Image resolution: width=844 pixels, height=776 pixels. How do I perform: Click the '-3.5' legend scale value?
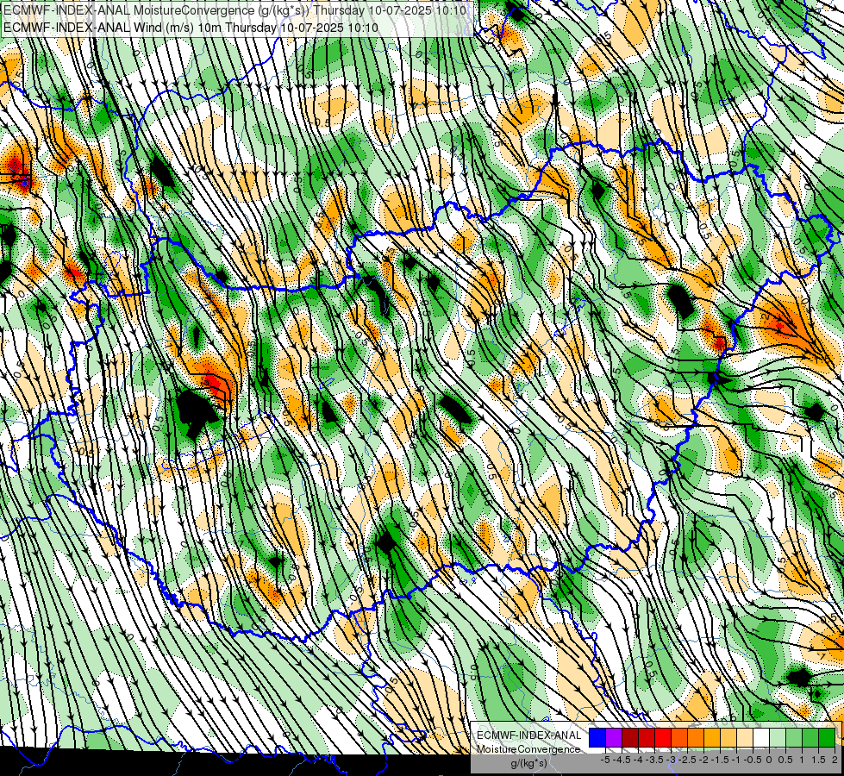tap(654, 760)
